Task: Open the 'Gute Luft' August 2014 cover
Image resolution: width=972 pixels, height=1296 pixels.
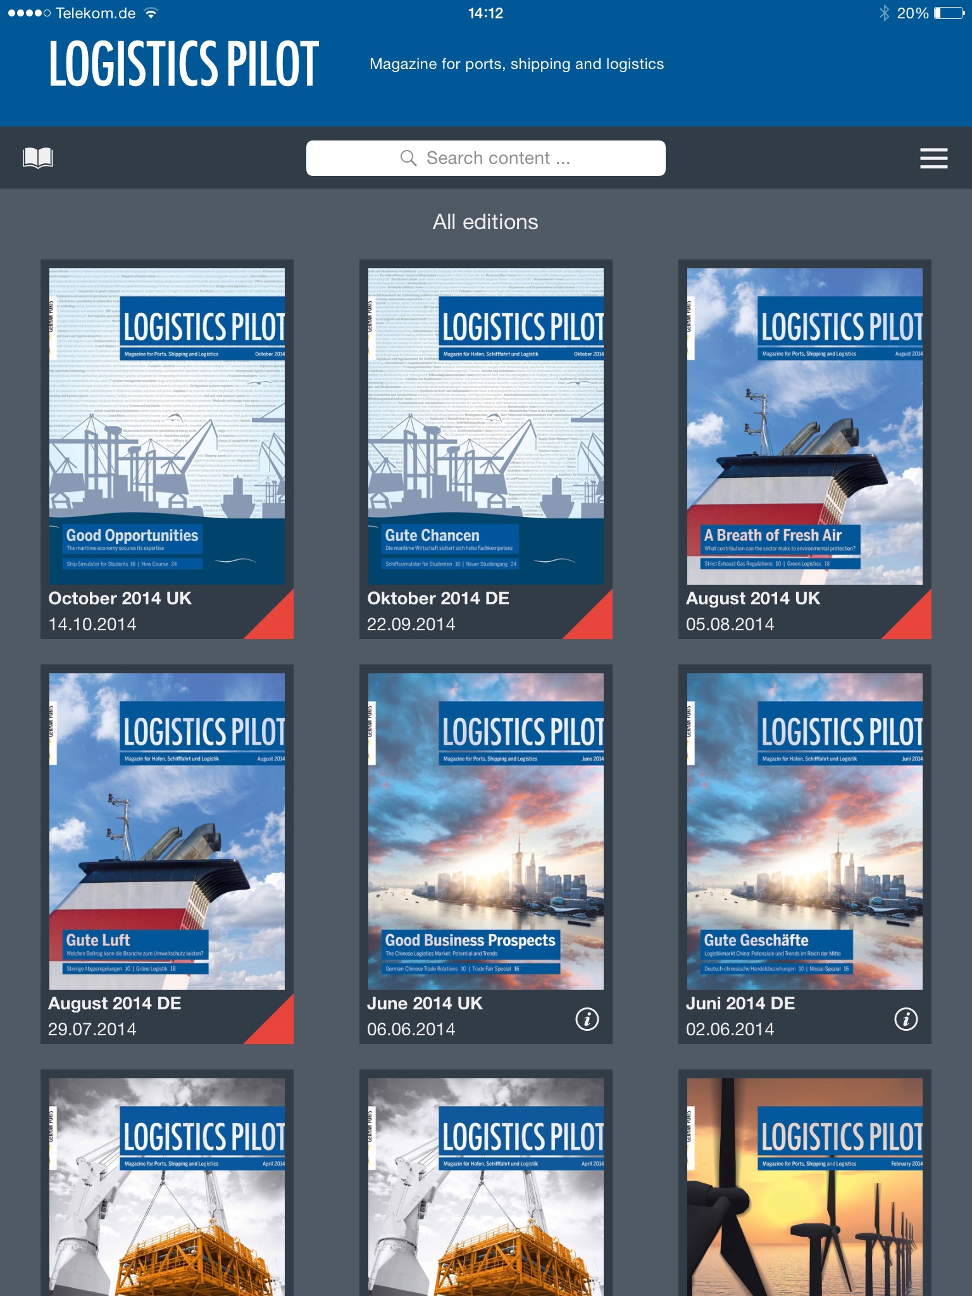Action: pyautogui.click(x=167, y=832)
